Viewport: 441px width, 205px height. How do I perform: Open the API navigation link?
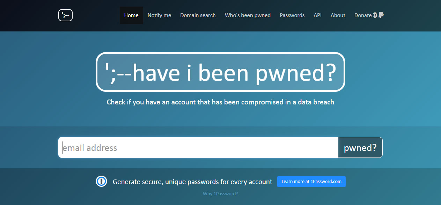point(317,15)
